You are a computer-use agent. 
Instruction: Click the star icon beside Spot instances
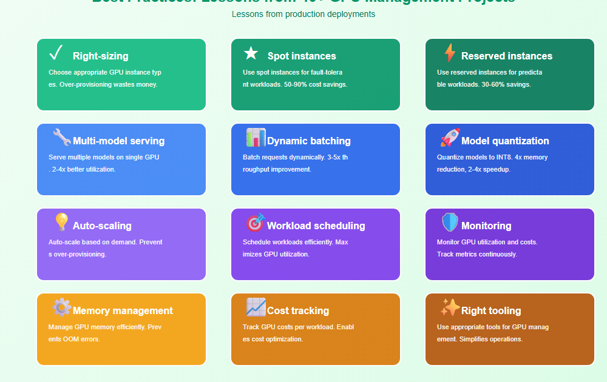251,54
